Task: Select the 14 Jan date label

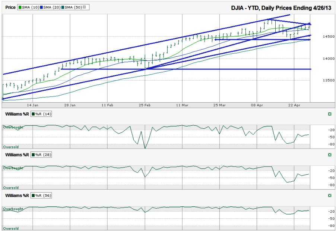Action: [32, 105]
